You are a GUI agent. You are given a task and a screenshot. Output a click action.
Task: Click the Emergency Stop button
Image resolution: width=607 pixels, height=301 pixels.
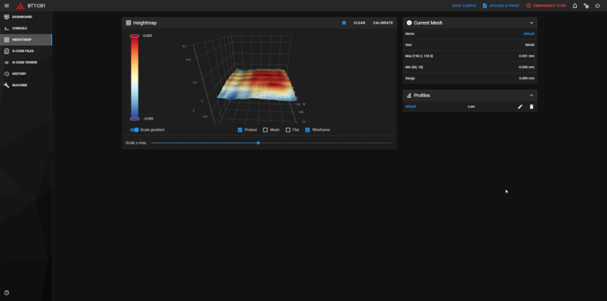coord(546,6)
